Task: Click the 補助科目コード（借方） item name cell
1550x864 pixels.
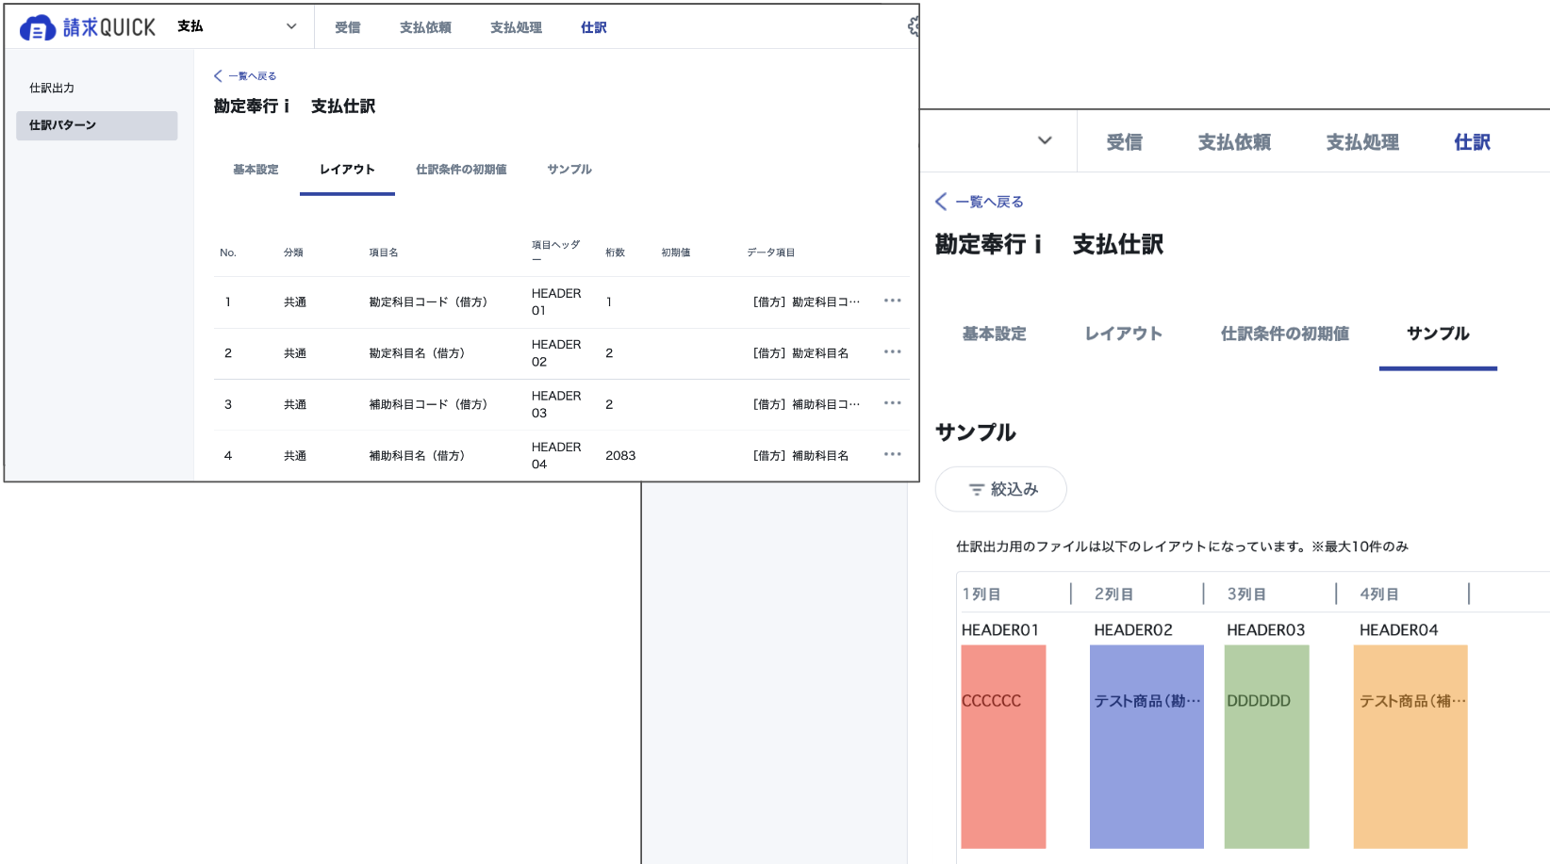Action: [x=428, y=404]
